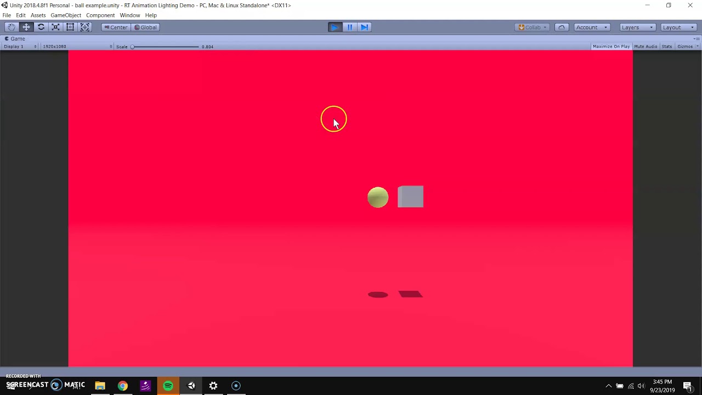Open Visual Studio from taskbar
Screen dimensions: 702x395
(145, 386)
